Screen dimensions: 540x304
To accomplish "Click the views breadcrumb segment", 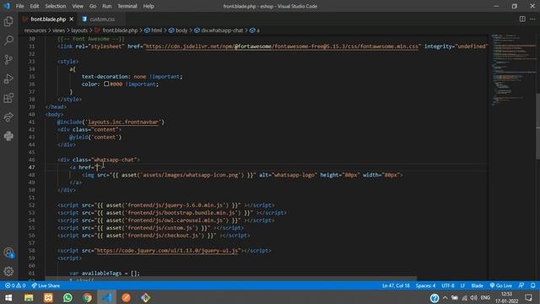I will (58, 30).
